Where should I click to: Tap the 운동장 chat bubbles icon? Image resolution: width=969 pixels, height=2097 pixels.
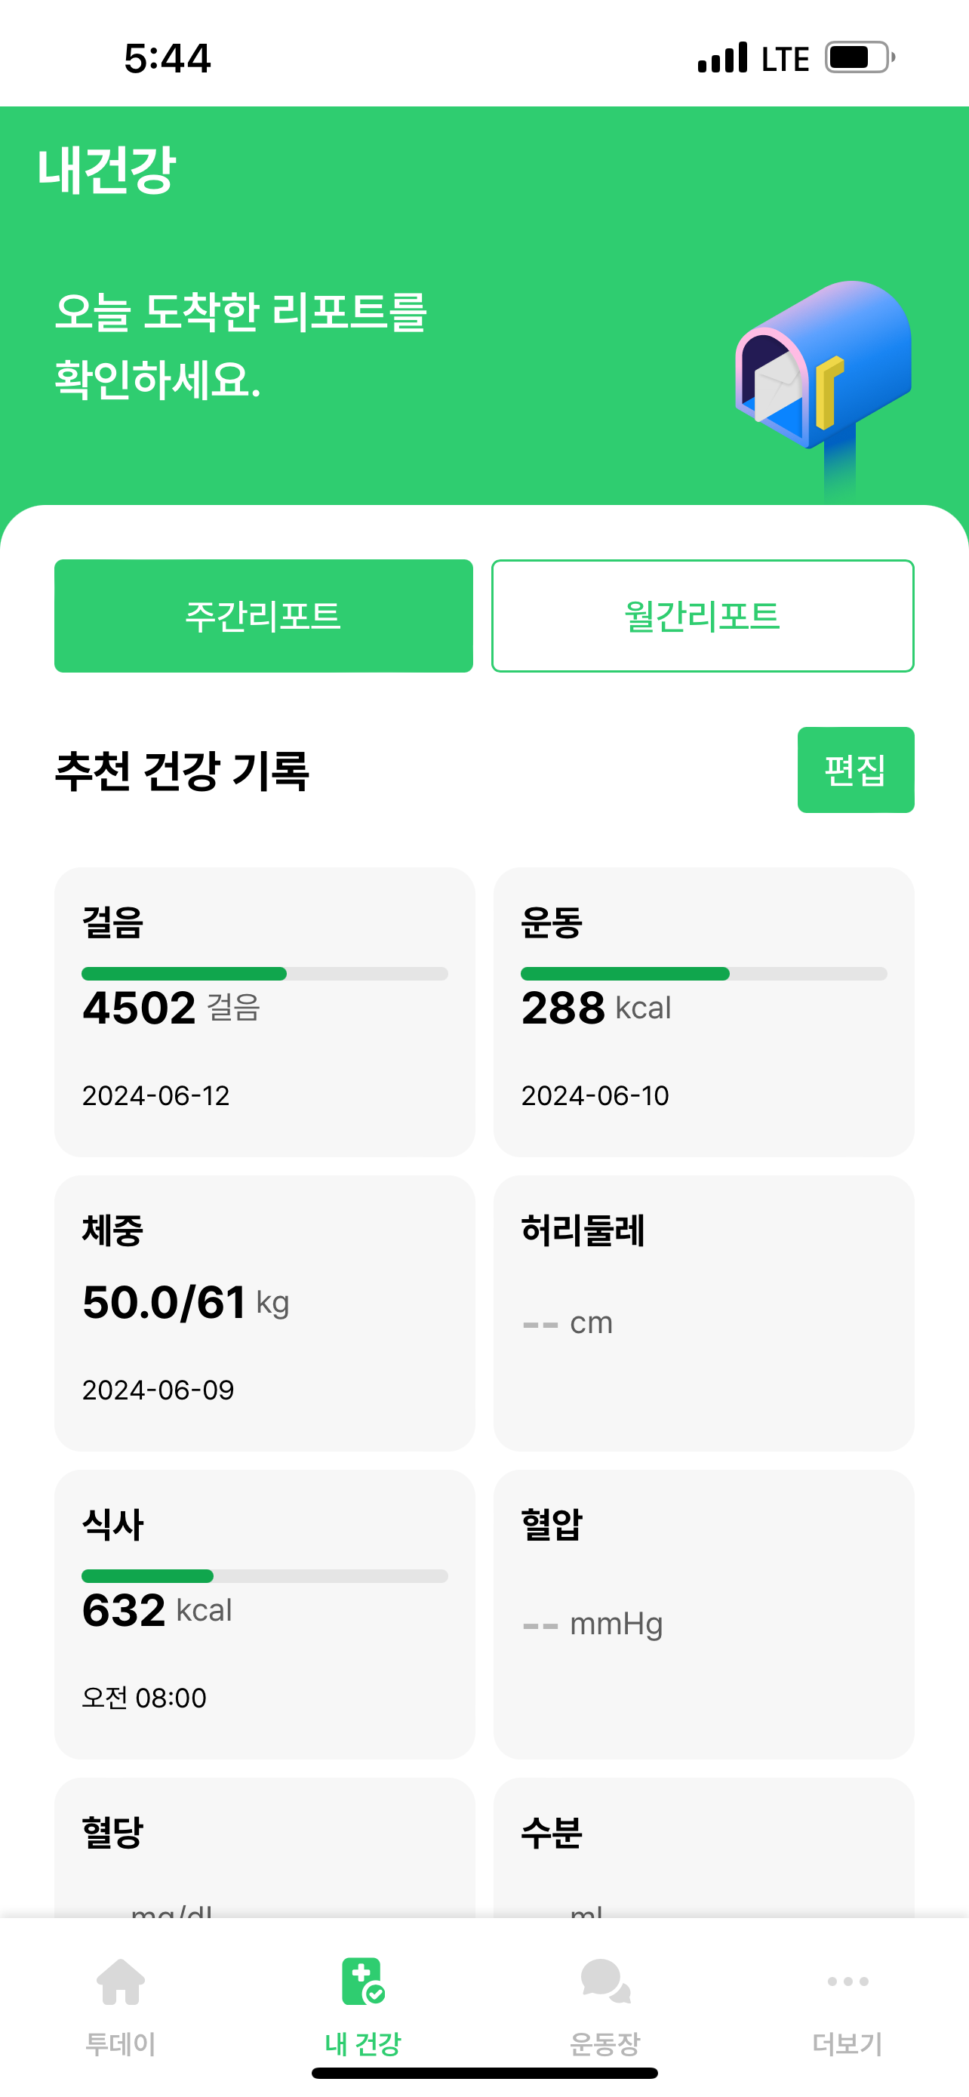click(605, 1982)
